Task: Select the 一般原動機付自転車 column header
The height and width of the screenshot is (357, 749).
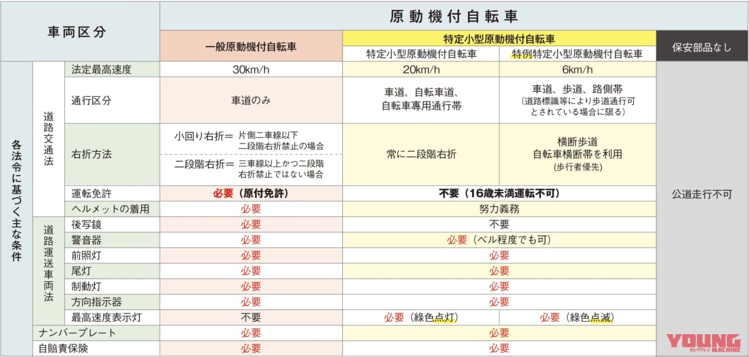Action: (x=251, y=46)
